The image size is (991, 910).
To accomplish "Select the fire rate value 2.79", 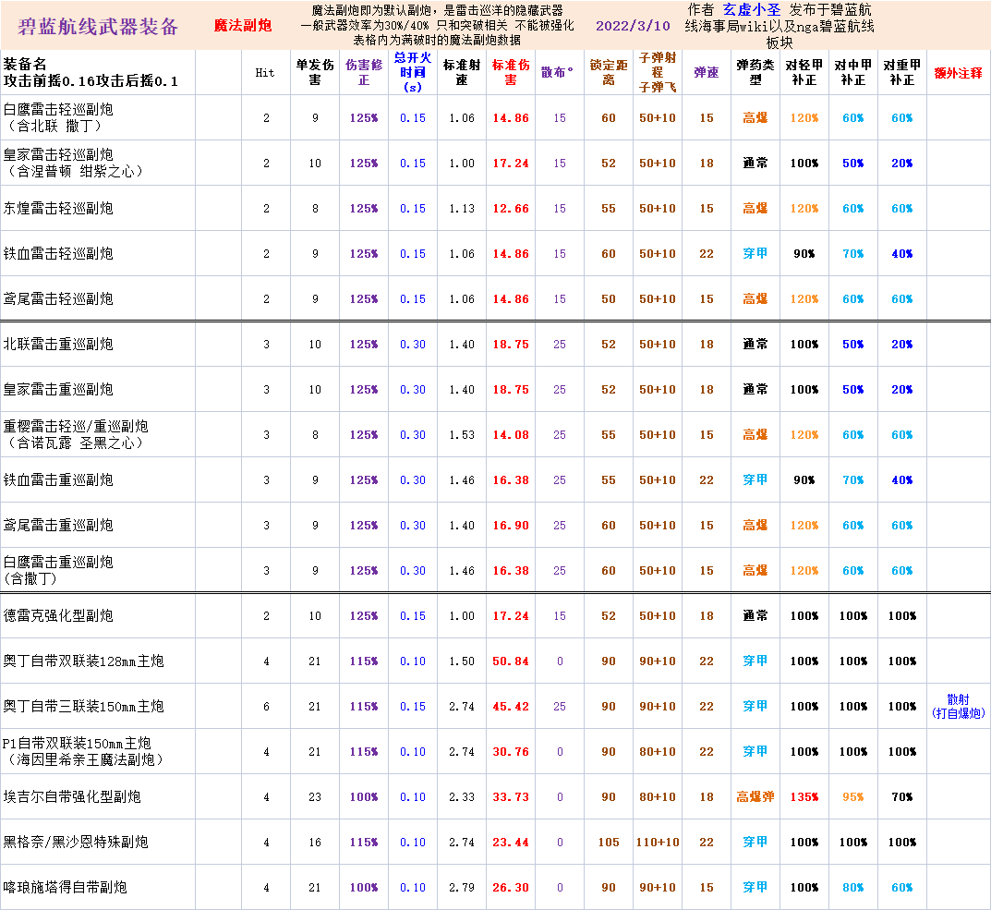I will pos(462,888).
